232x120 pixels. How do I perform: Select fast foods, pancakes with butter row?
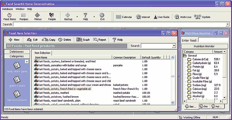pos(102,65)
